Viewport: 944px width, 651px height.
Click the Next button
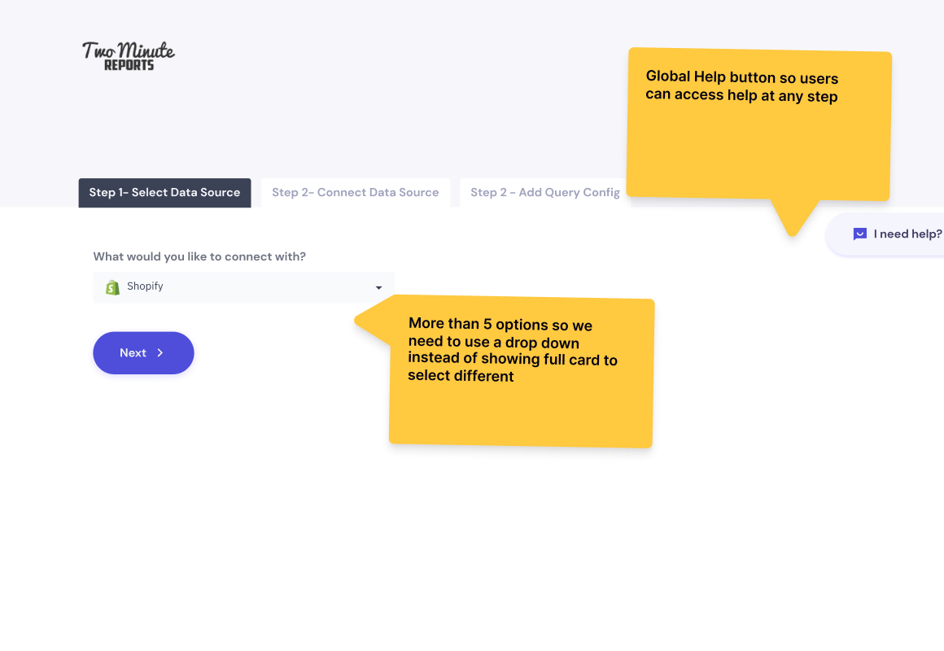143,353
